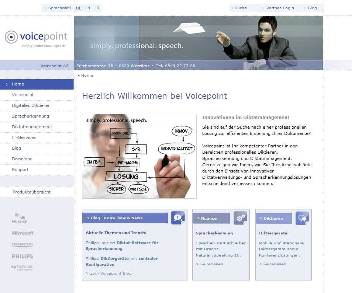Viewport: 352px width, 293px height.
Task: Open the Blog speech-bubble alert icon
Action: (x=178, y=218)
